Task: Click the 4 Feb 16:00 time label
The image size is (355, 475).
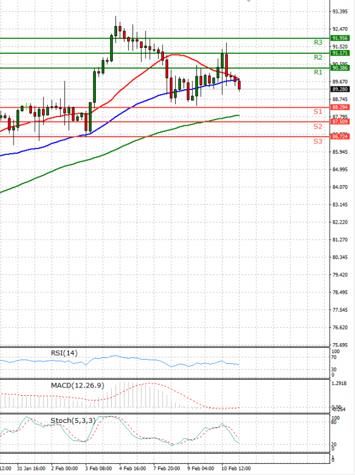Action: click(x=133, y=468)
